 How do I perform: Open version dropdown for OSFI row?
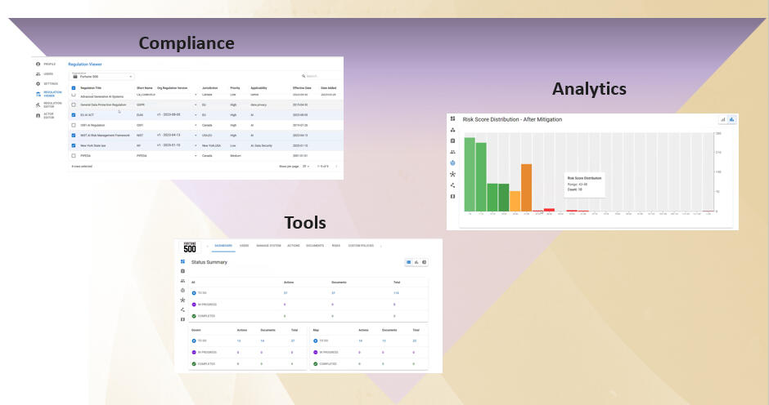196,126
